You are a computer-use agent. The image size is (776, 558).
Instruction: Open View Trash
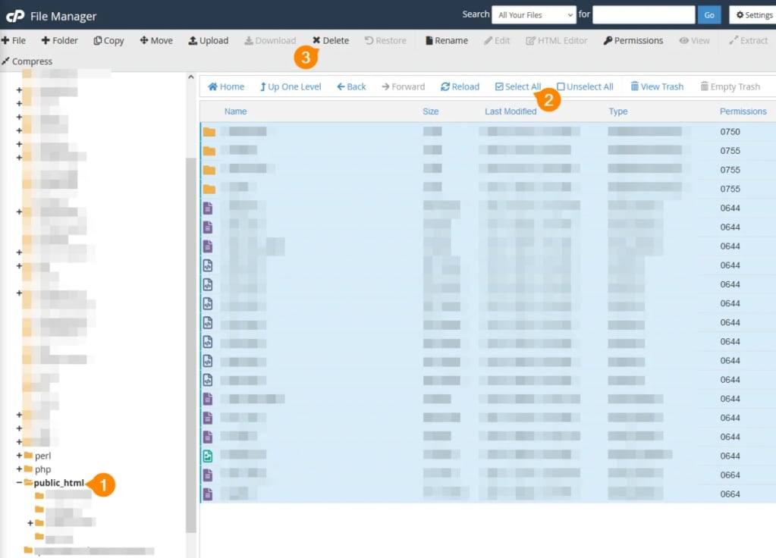[657, 86]
